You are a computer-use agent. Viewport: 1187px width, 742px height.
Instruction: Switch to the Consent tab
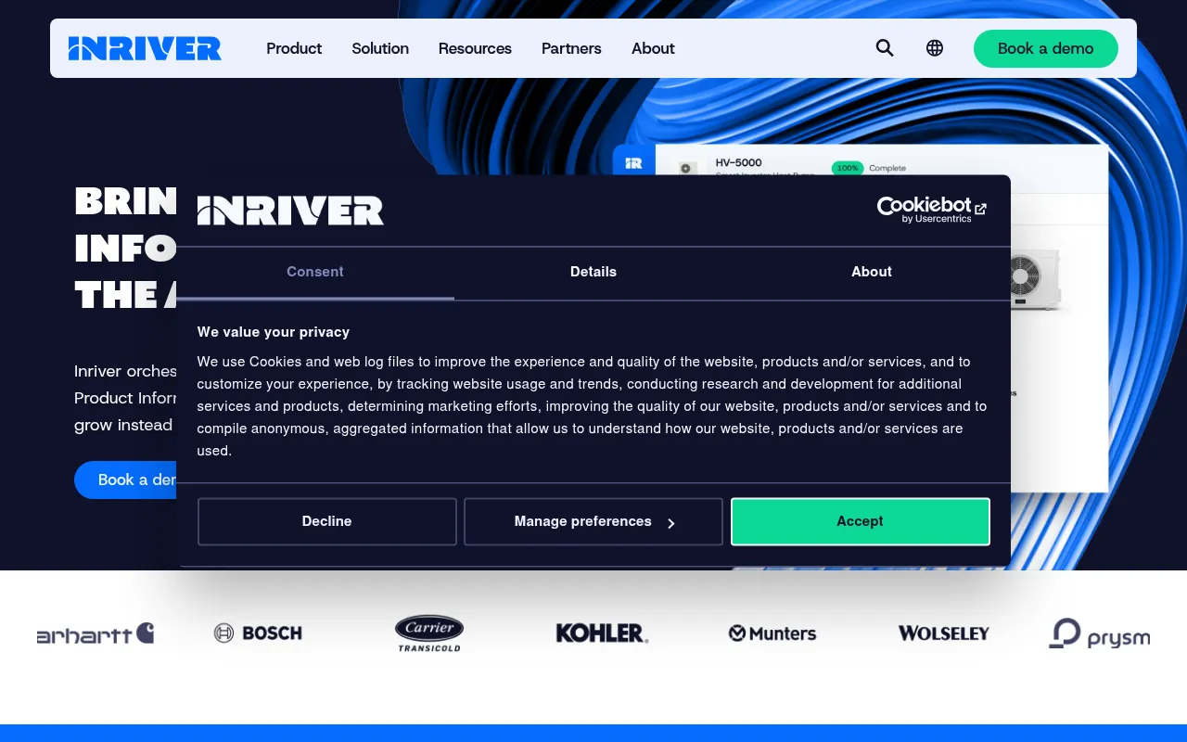click(315, 273)
